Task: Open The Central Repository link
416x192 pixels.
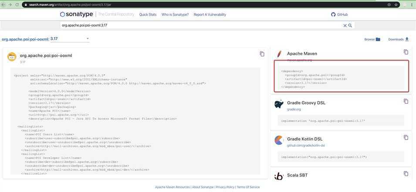Action: point(116,14)
